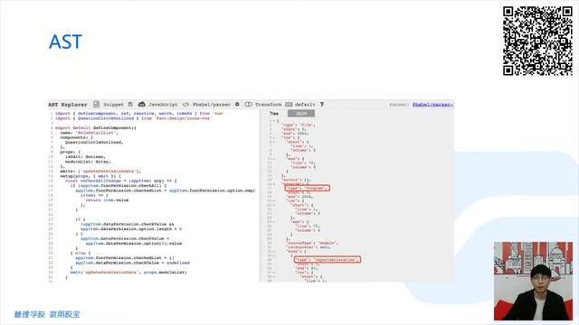
Task: Open the JavaScript language menu
Action: (x=163, y=105)
